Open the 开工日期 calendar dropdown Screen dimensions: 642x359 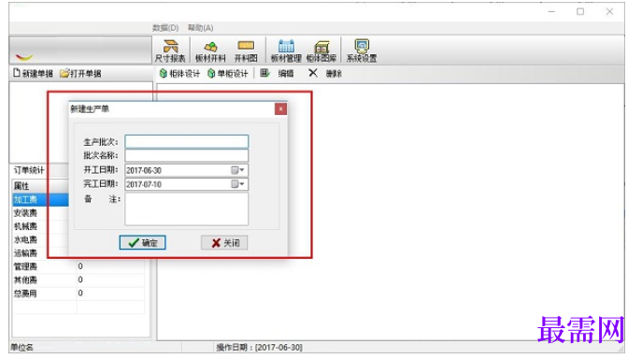[x=238, y=170]
